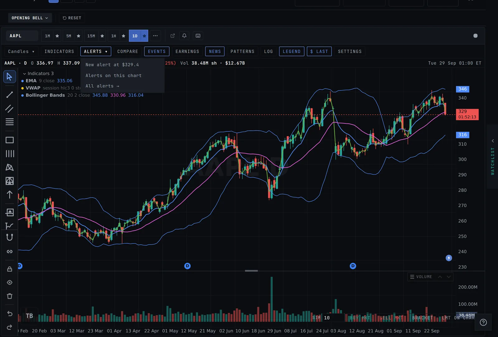This screenshot has height=337, width=498.
Task: Close the ALERTS dropdown menu
Action: point(96,51)
